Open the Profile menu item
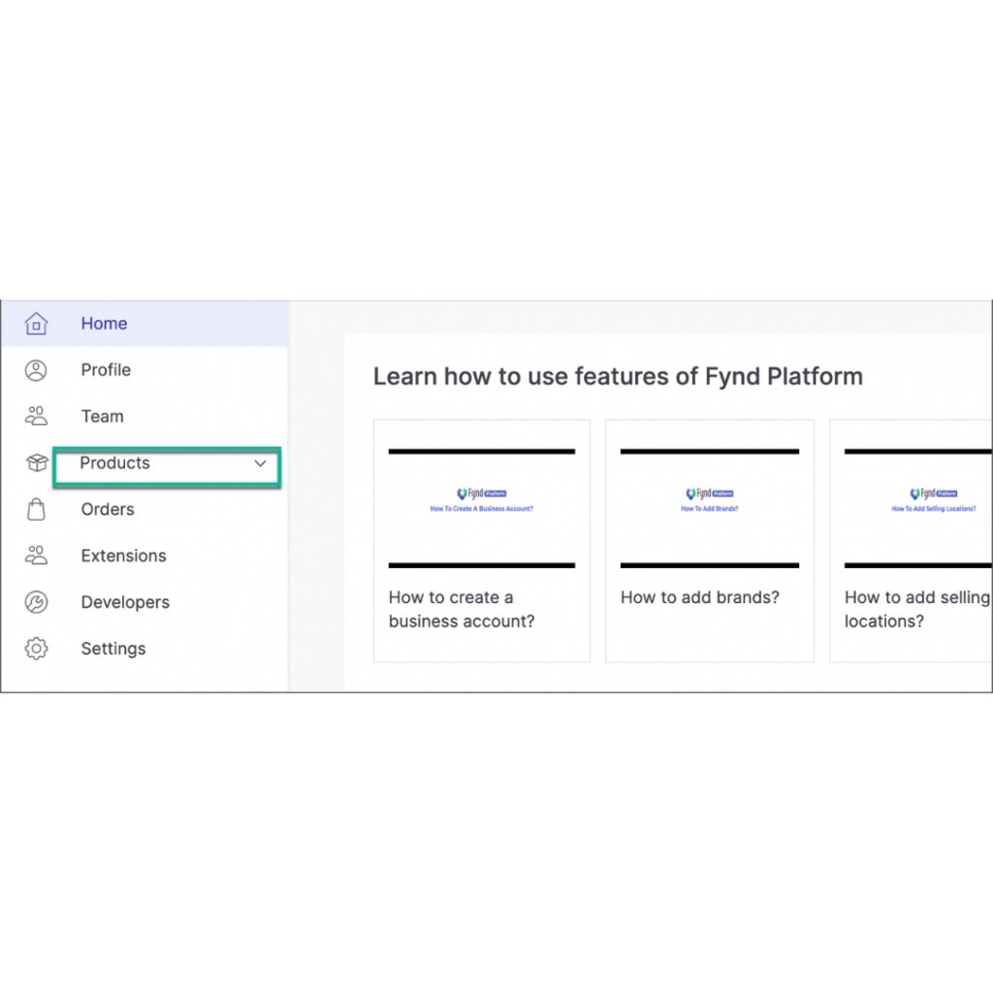 click(106, 370)
